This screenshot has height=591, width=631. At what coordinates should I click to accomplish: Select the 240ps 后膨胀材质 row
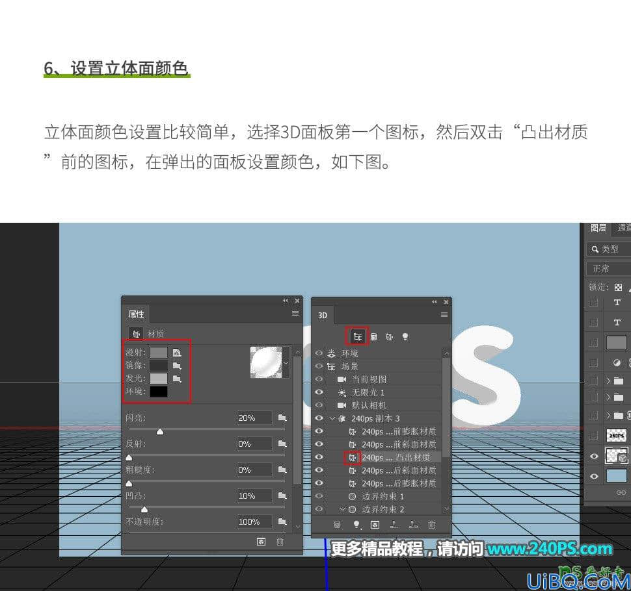click(383, 483)
